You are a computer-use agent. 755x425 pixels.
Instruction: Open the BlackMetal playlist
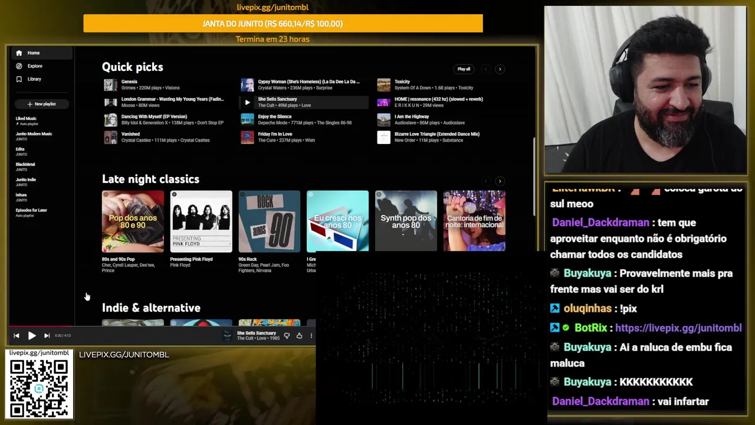(x=25, y=166)
